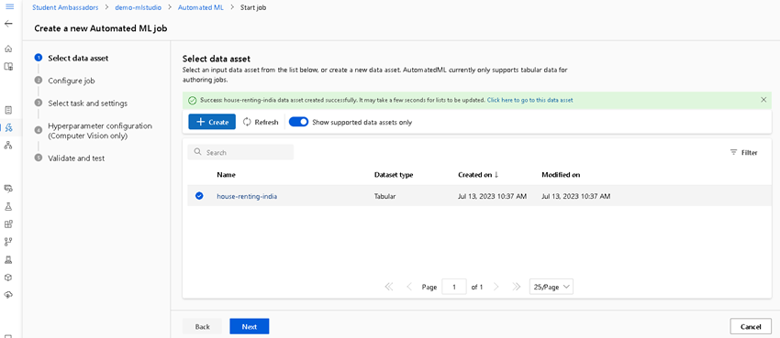Viewport: 780px width, 338px height.
Task: Sort by the Created on arrow
Action: pos(496,175)
